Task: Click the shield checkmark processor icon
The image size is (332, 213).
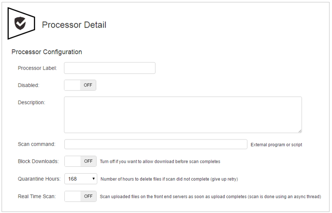Action: 21,23
